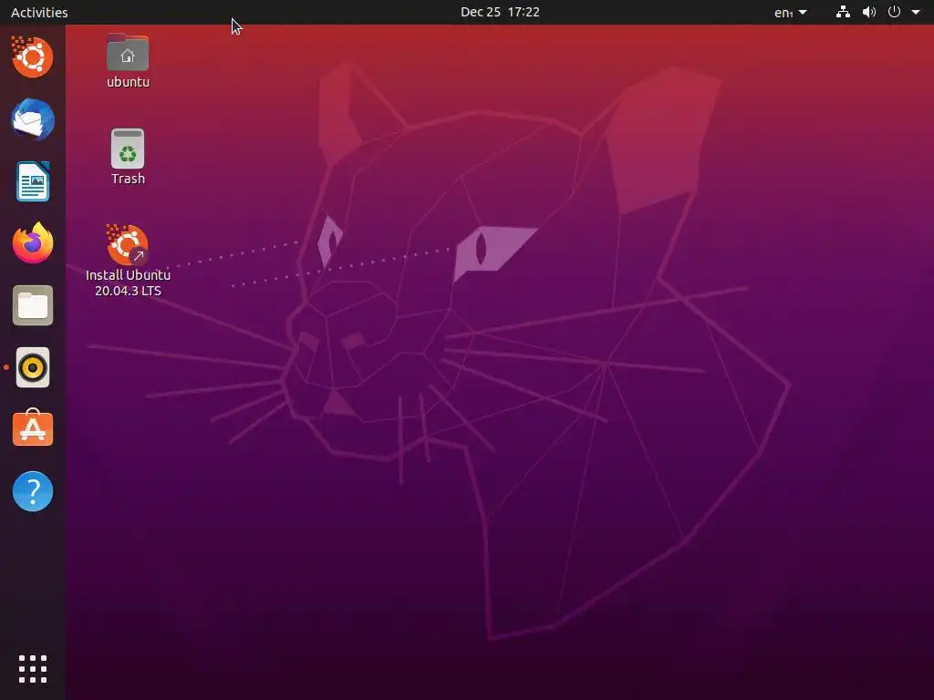Open the Help question mark icon
This screenshot has width=934, height=700.
tap(32, 491)
